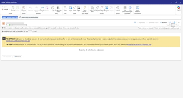Open the monitoreo email link in ADVERTENCIA
The image size is (183, 98).
tap(18, 41)
